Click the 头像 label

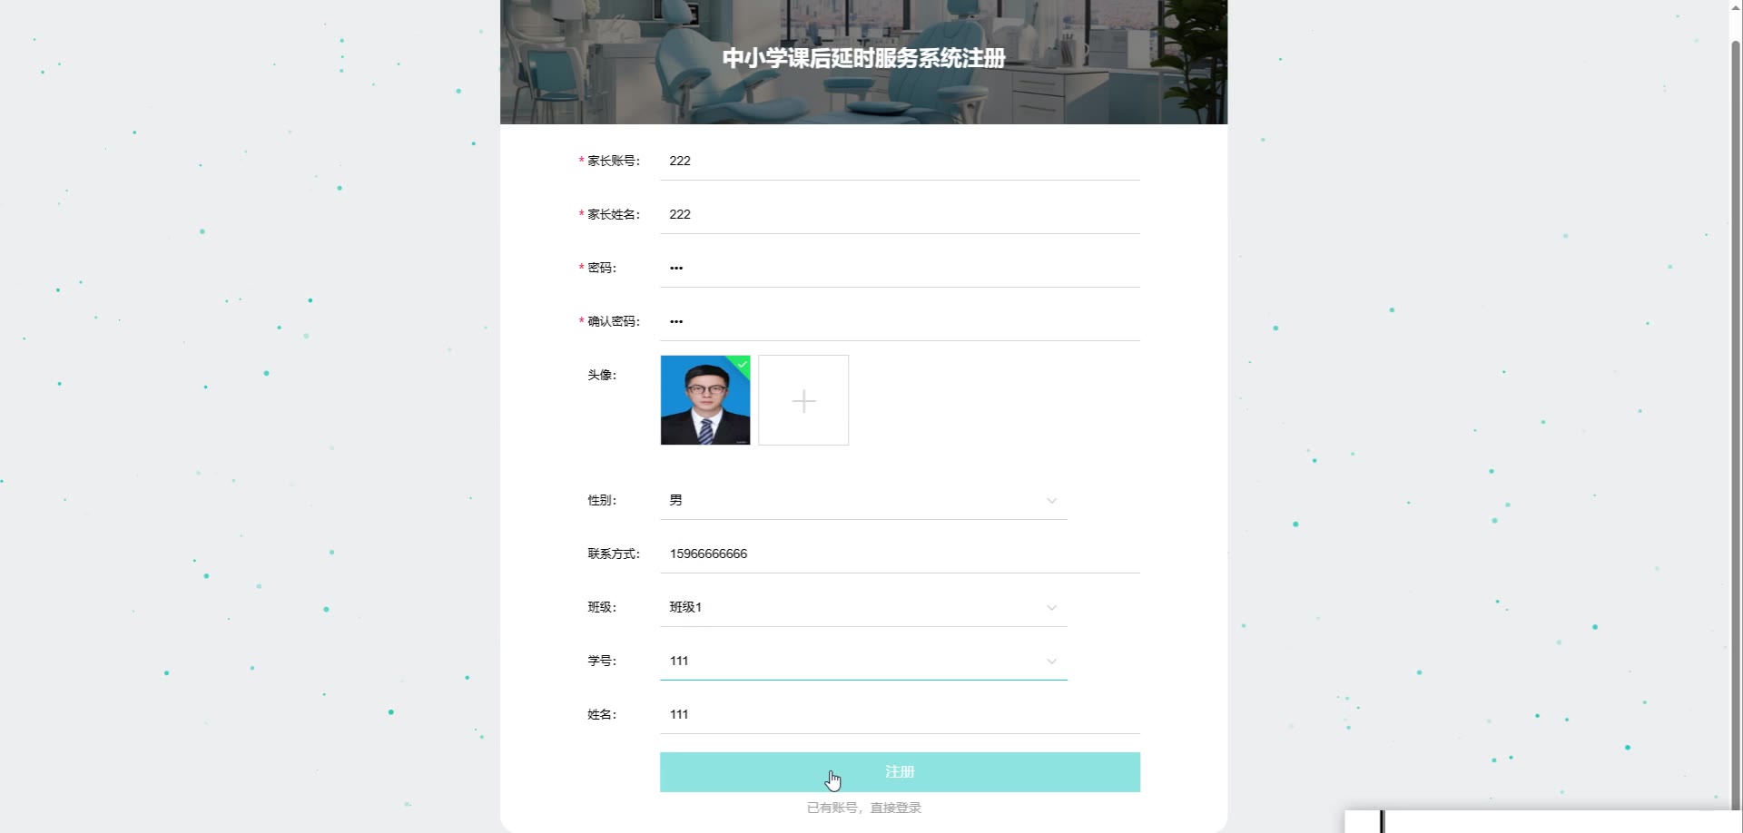point(602,375)
